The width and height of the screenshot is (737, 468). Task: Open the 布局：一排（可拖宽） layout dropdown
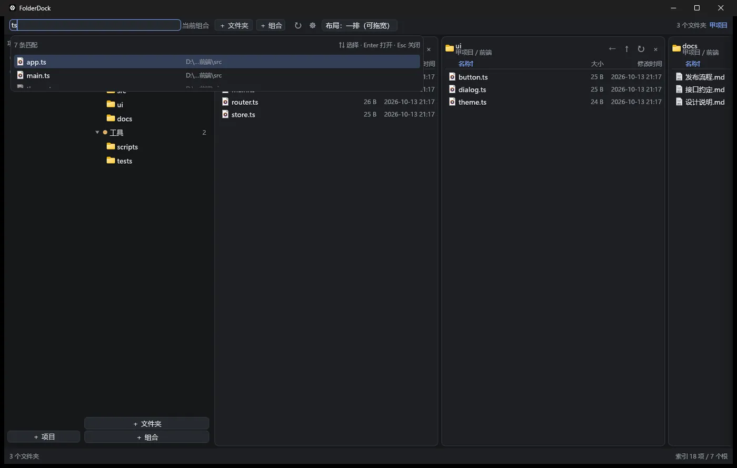(360, 25)
